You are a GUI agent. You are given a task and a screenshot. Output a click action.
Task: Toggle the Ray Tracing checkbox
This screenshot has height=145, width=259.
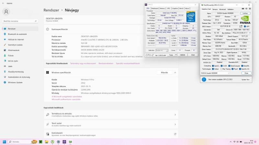[221, 69]
